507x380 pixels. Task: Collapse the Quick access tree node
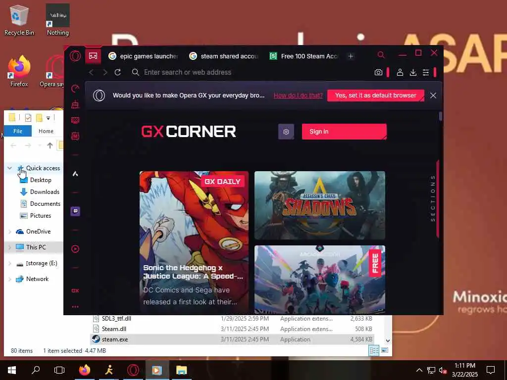10,168
